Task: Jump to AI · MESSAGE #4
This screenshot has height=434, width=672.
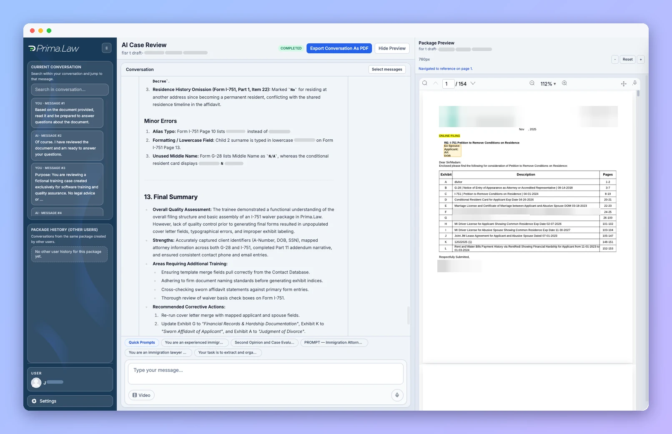Action: coord(67,212)
